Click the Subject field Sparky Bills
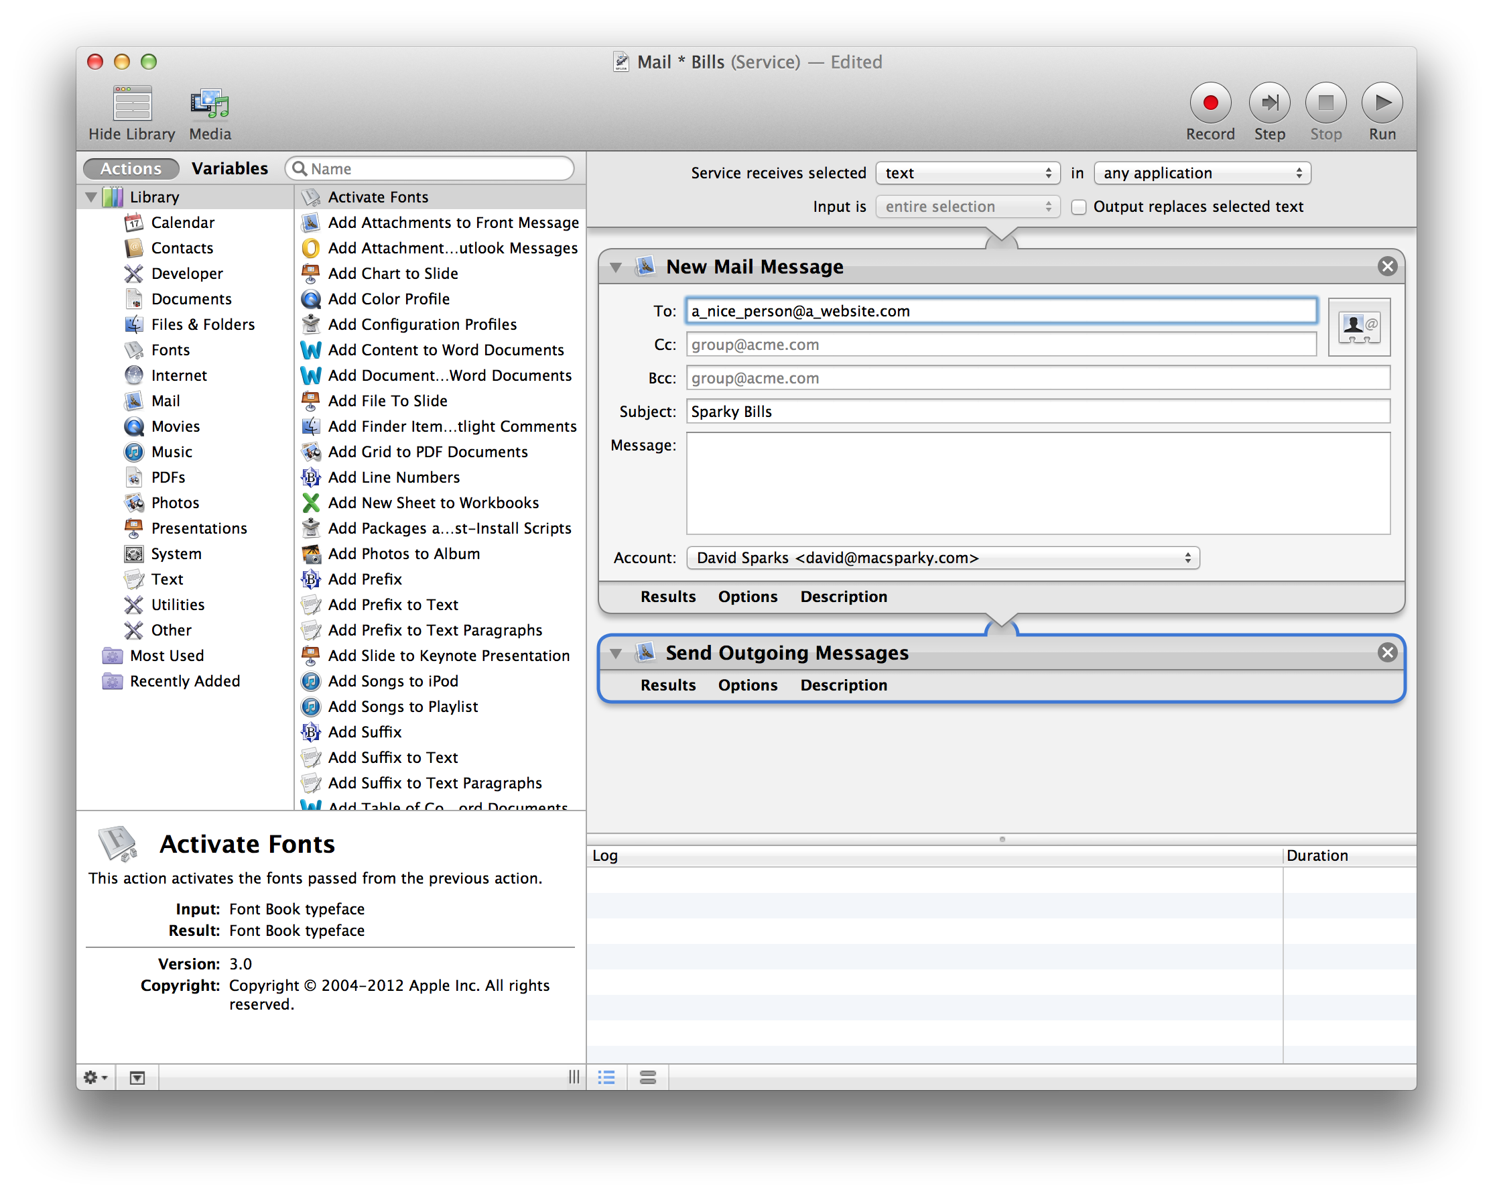The image size is (1493, 1196). [x=1037, y=412]
